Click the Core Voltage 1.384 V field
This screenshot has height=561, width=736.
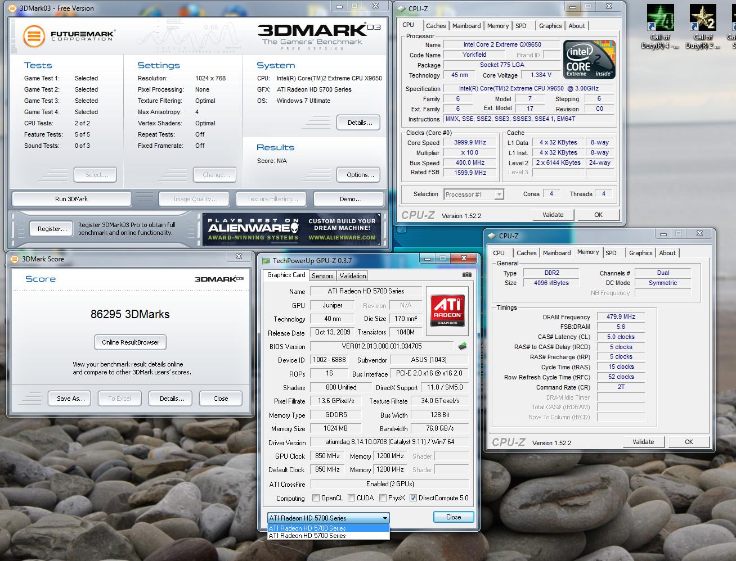pos(541,75)
